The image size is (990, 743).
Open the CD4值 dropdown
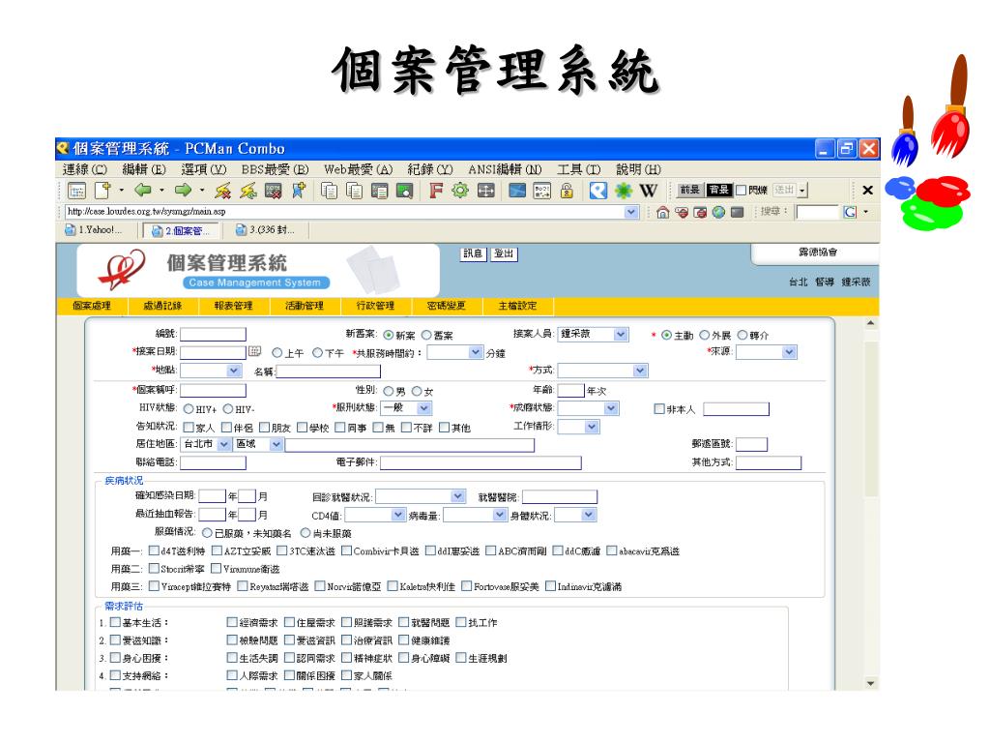pos(375,515)
